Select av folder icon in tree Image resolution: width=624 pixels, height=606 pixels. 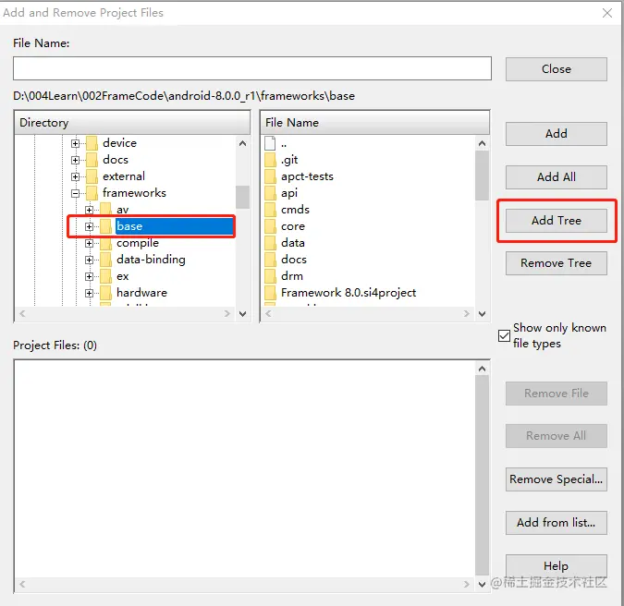(x=105, y=210)
